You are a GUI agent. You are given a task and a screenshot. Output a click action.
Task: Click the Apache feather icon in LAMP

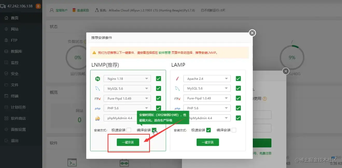[177, 79]
